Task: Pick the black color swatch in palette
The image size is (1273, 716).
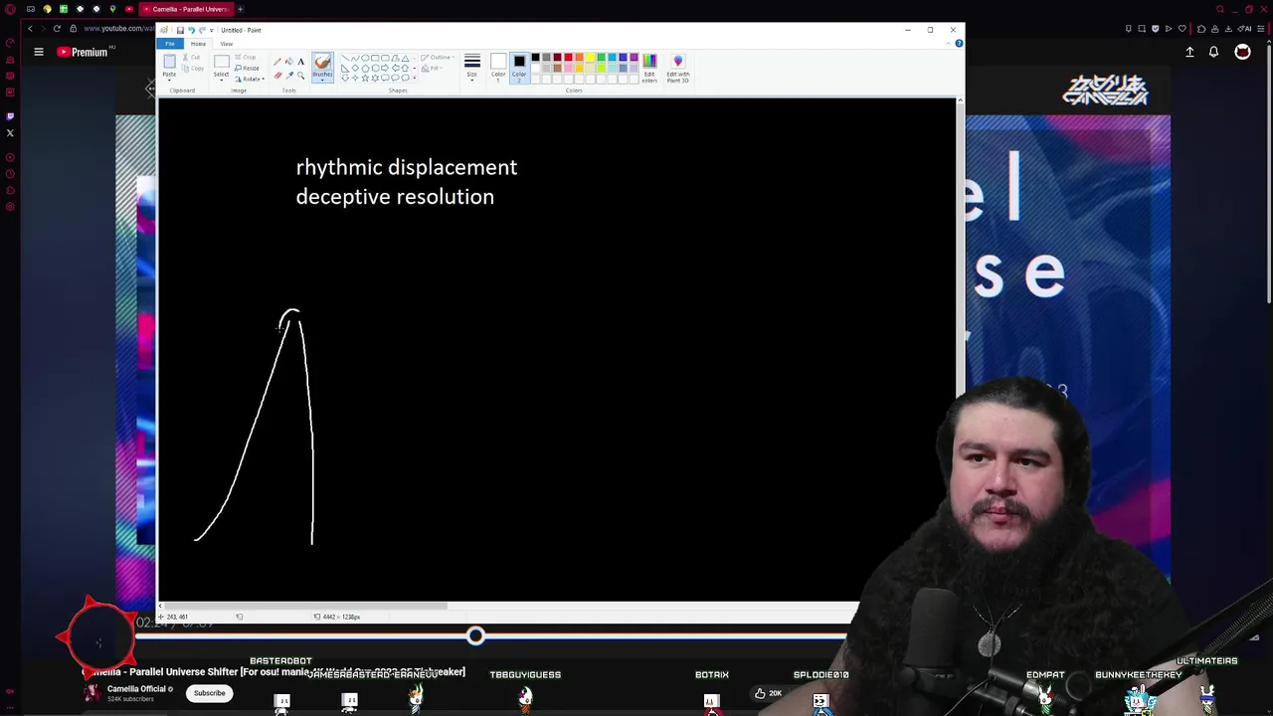Action: click(535, 57)
